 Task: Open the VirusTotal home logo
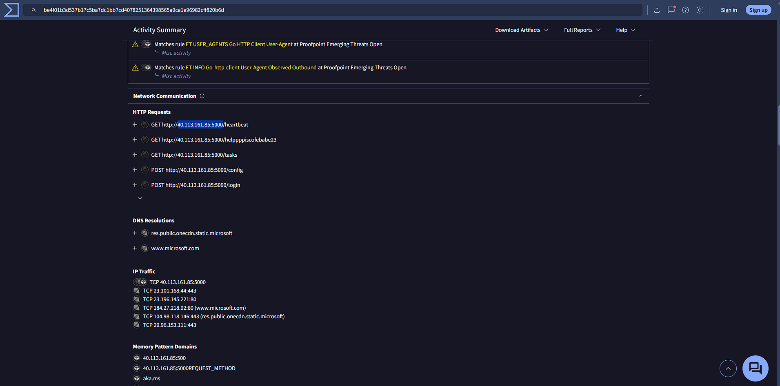pyautogui.click(x=11, y=10)
